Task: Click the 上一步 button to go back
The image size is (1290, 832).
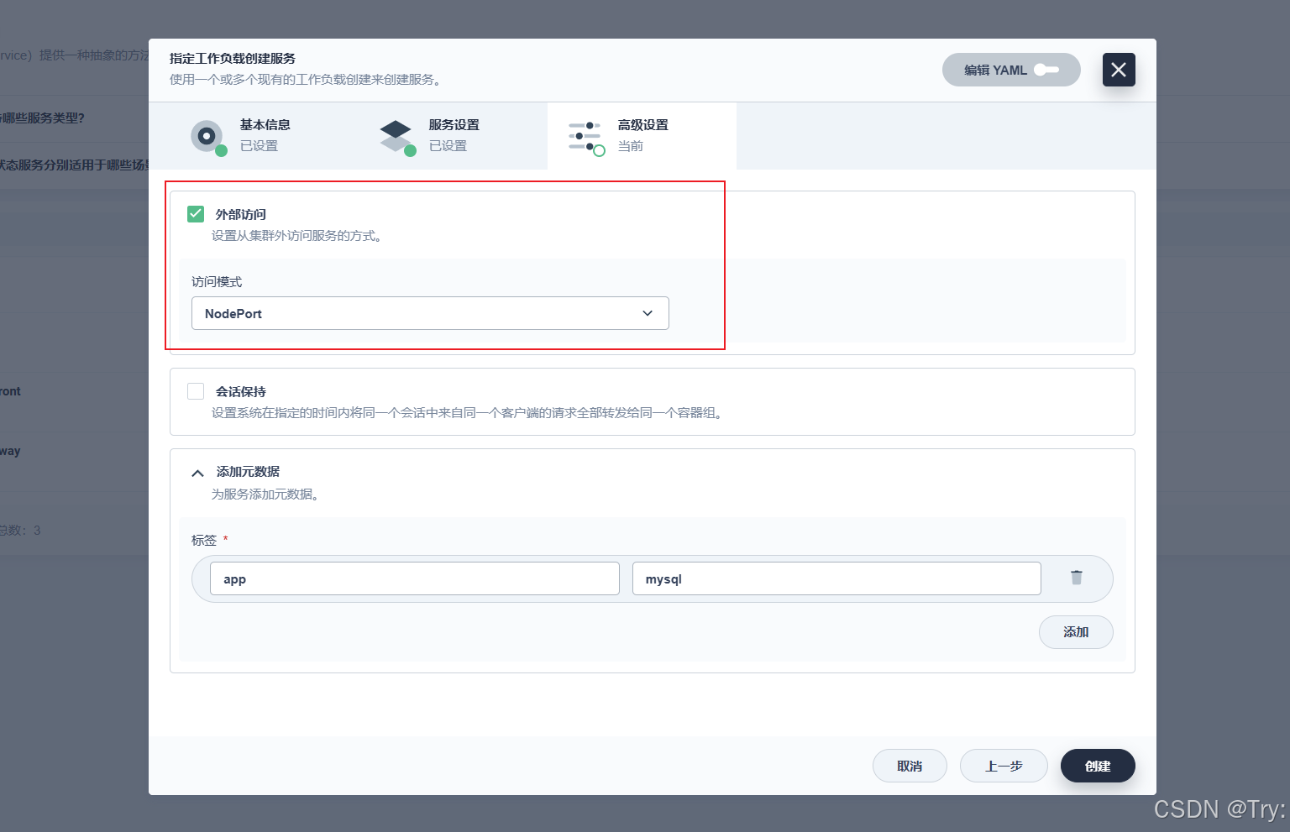Action: coord(1004,766)
